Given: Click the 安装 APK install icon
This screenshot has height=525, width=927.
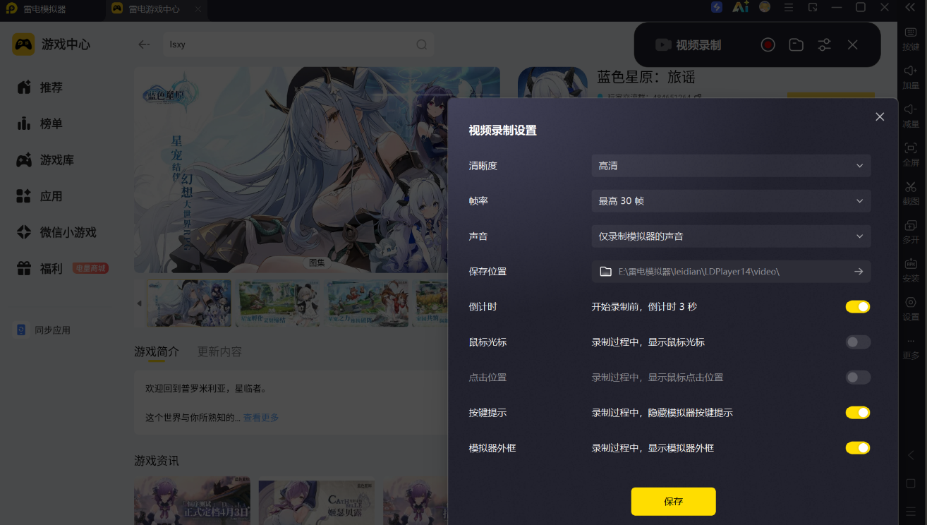Looking at the screenshot, I should click(911, 264).
